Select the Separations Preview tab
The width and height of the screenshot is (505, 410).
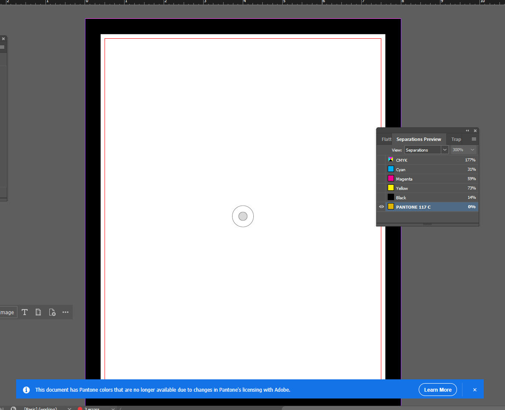coord(419,139)
